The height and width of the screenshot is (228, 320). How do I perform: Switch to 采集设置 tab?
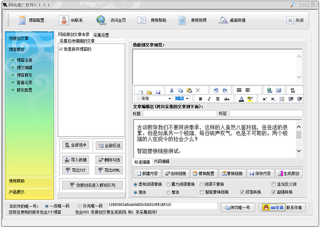coord(101,35)
